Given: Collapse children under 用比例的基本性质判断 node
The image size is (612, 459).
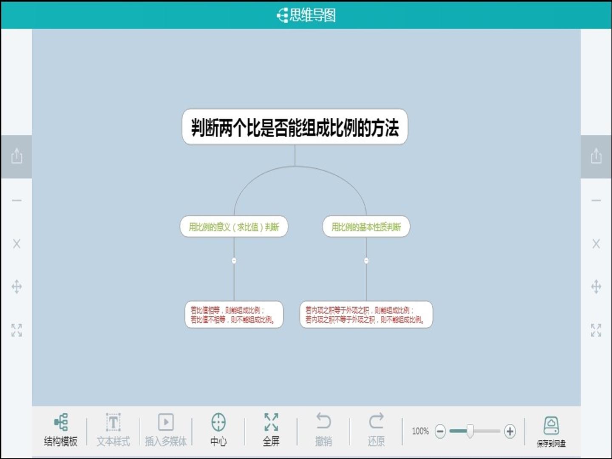Looking at the screenshot, I should pos(366,261).
